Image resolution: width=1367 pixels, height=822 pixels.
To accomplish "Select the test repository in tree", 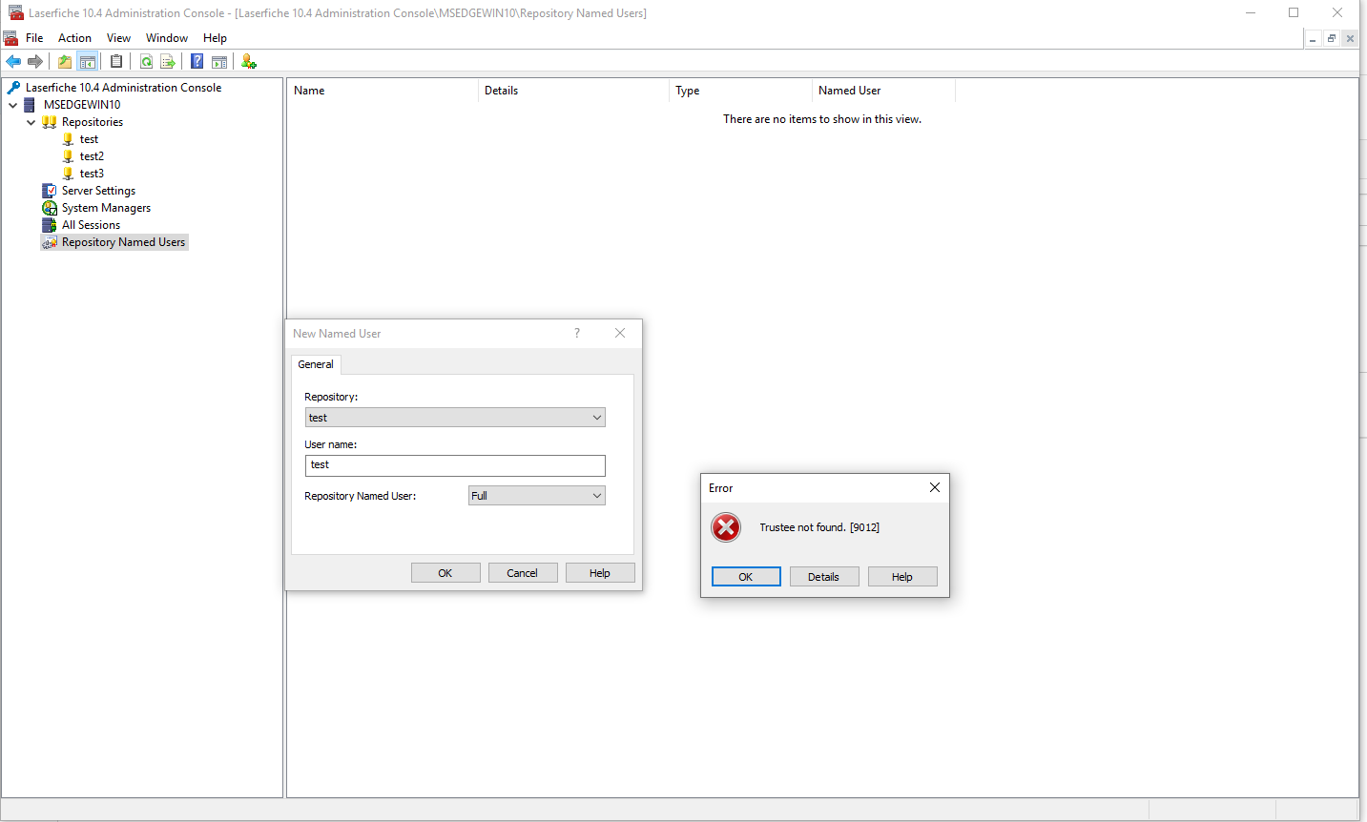I will pos(89,139).
